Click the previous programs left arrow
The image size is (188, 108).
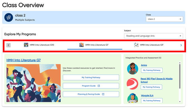(8, 45)
